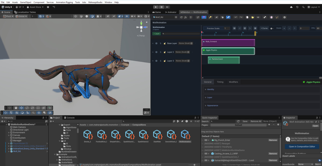
Task: Click the highlighted bone icon in MSMotion toolbar
Action: pos(228,17)
